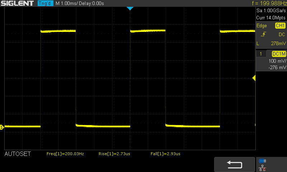Click the '100 mV/' vertical scale value
Viewport: 287px width, 172px height.
coord(277,61)
